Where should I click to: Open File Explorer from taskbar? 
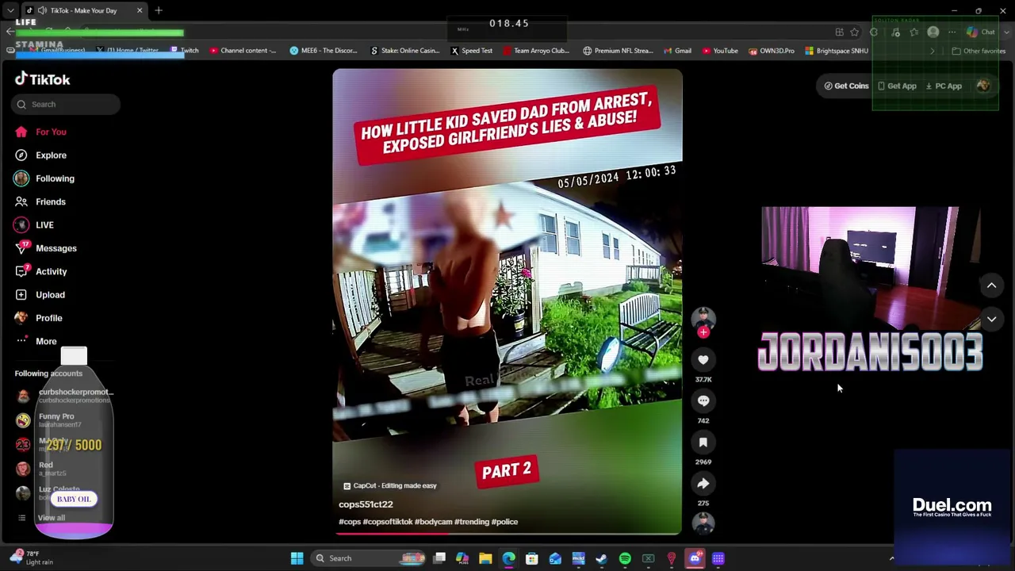pyautogui.click(x=485, y=558)
